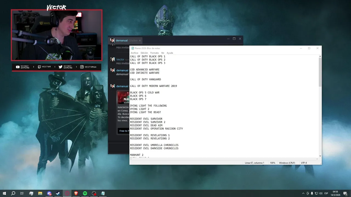Click the Twitch icon in the stream overlay
The width and height of the screenshot is (351, 197).
tap(39, 67)
